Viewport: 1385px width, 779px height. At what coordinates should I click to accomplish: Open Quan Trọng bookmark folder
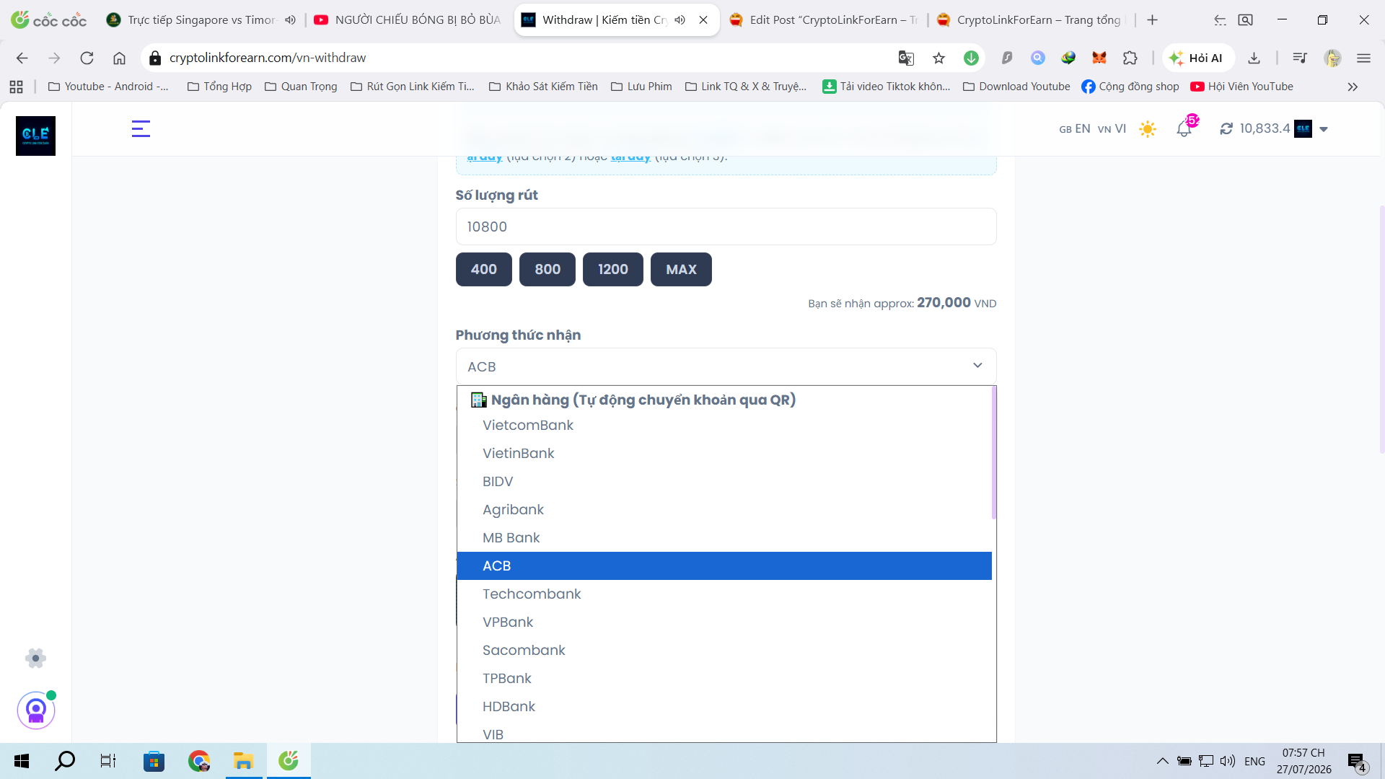pos(301,87)
